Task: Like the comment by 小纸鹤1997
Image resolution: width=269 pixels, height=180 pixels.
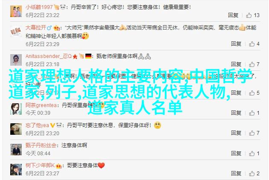Action: tap(249, 15)
